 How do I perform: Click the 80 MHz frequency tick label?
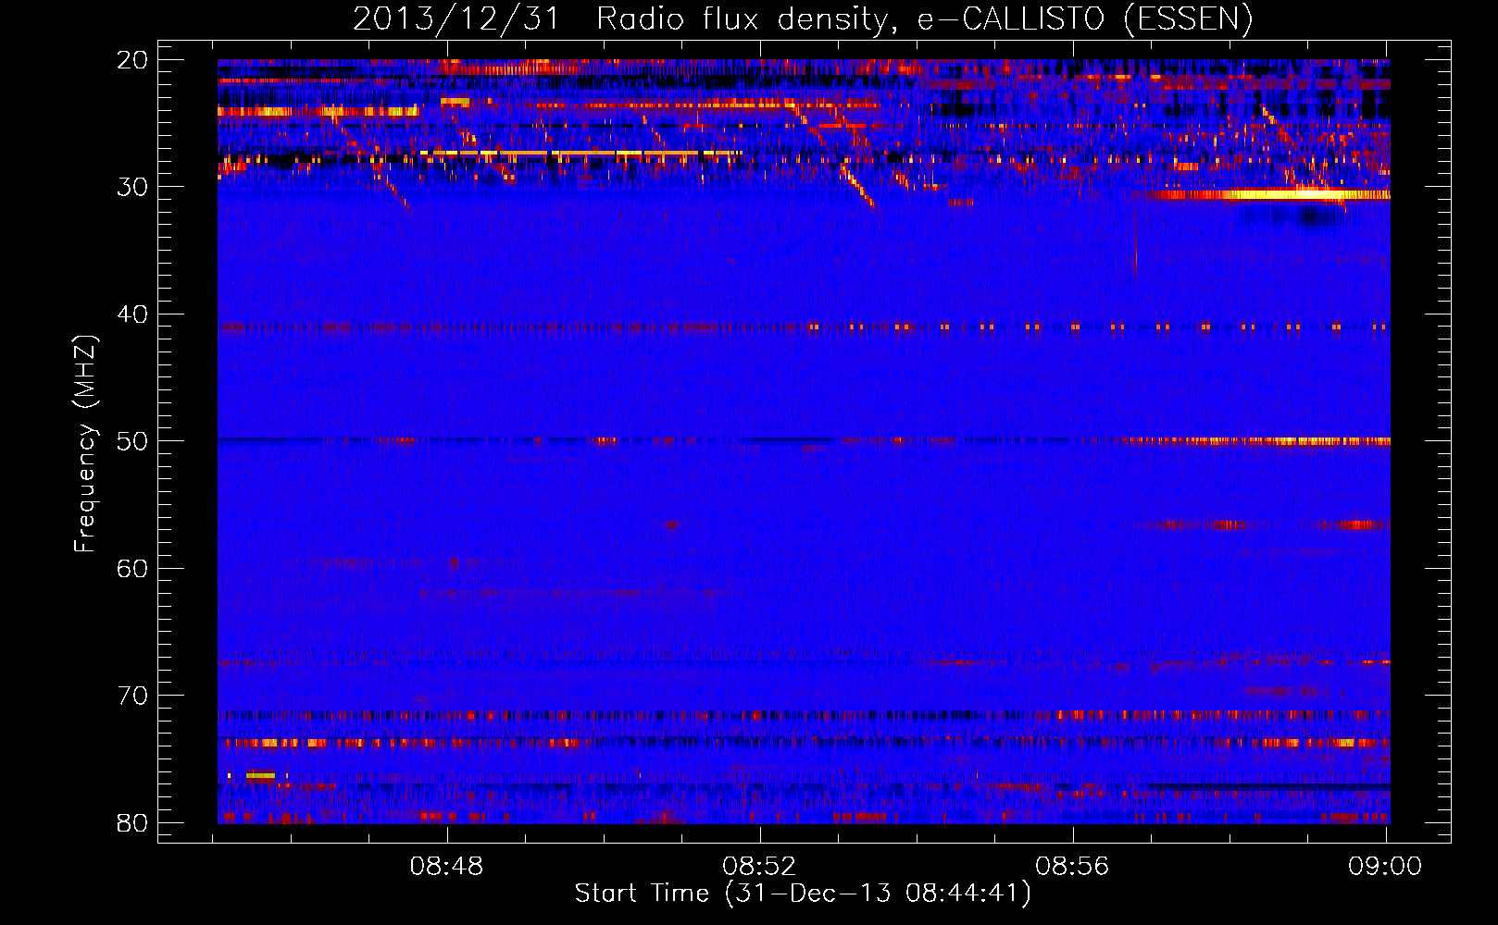(132, 822)
